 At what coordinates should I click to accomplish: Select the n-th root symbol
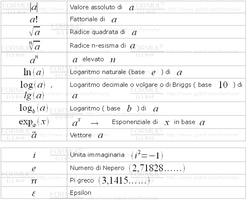pos(34,45)
